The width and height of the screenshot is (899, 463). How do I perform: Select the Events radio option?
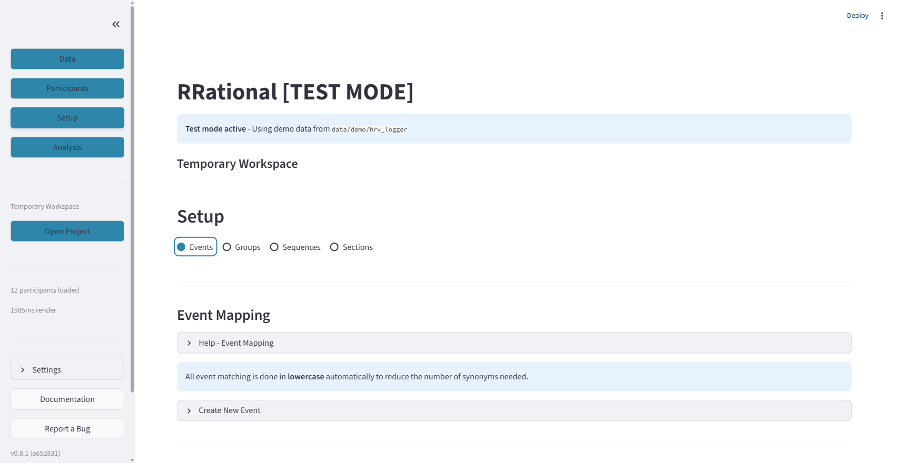click(x=195, y=247)
